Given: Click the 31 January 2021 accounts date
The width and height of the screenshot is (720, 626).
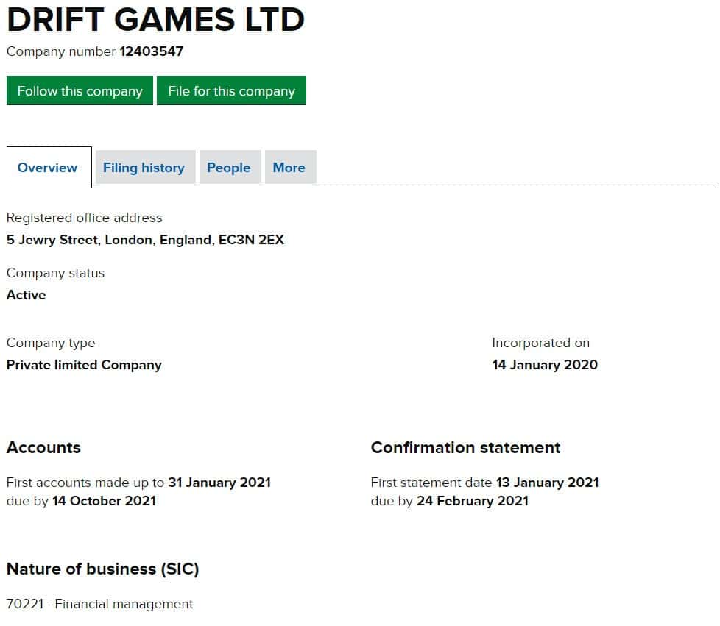Looking at the screenshot, I should point(219,483).
